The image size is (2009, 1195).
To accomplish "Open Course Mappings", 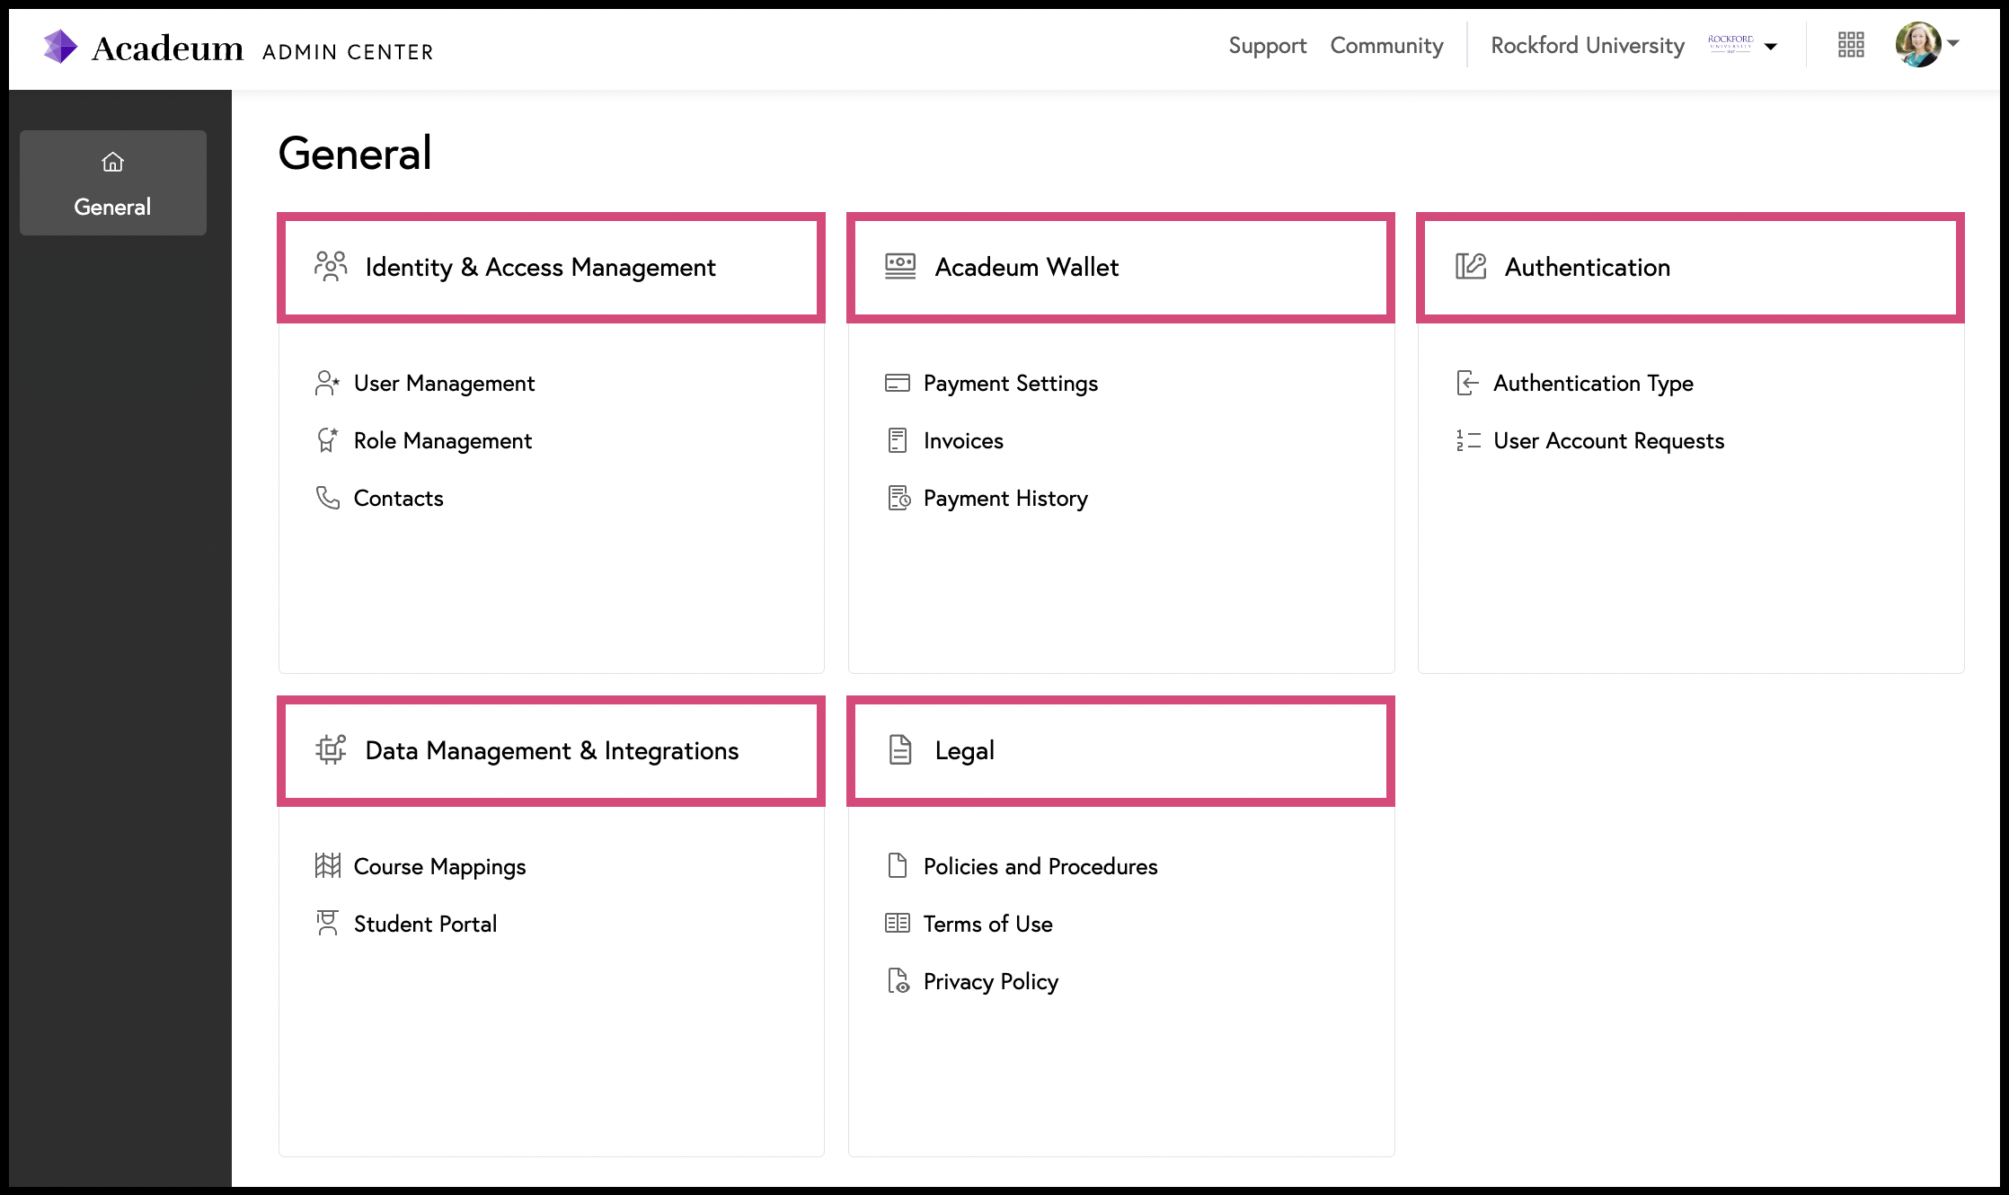I will point(439,867).
